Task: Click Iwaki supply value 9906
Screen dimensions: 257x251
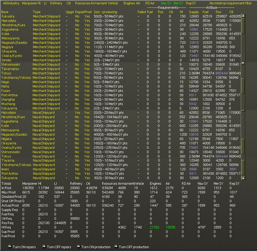Action: pyautogui.click(x=193, y=169)
